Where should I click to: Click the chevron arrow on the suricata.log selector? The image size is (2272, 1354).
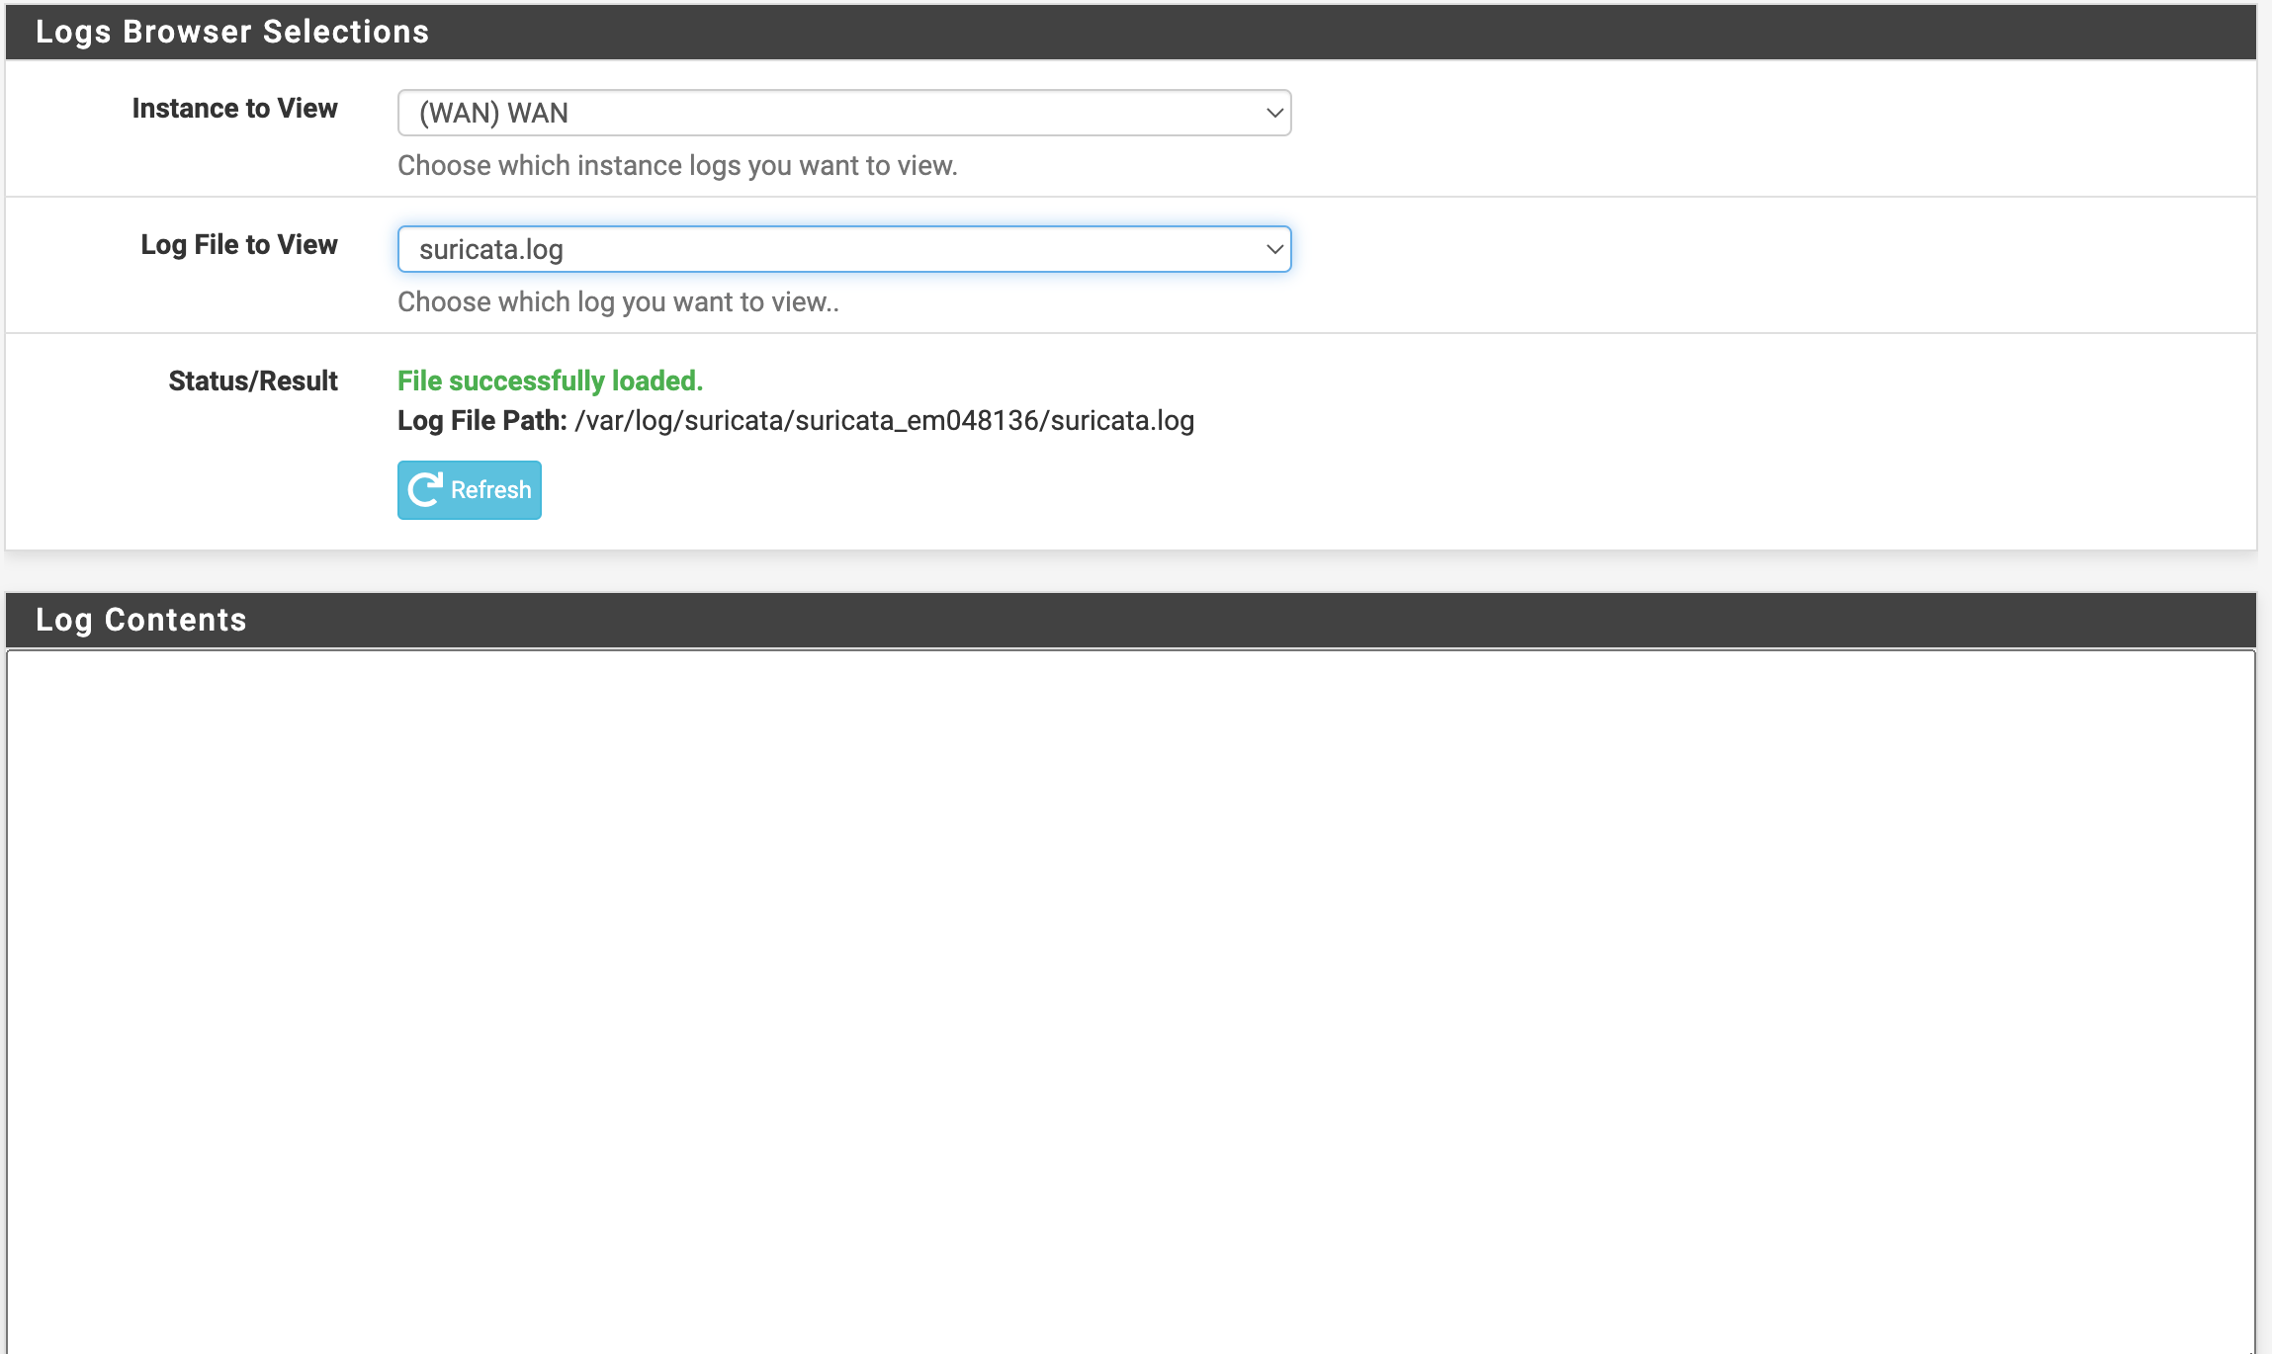pyautogui.click(x=1274, y=249)
